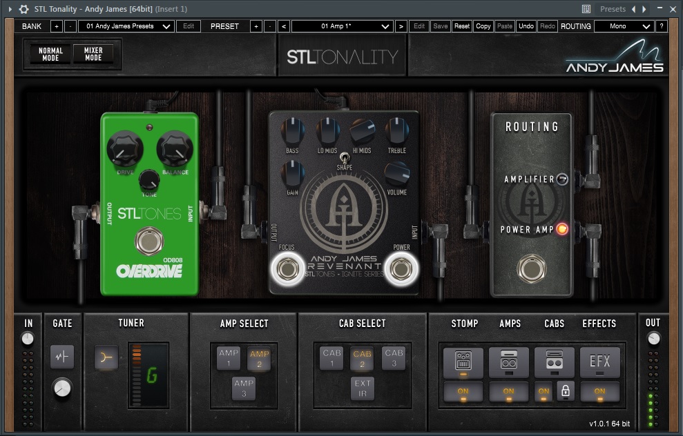Go to previous preset arrow

coord(284,26)
